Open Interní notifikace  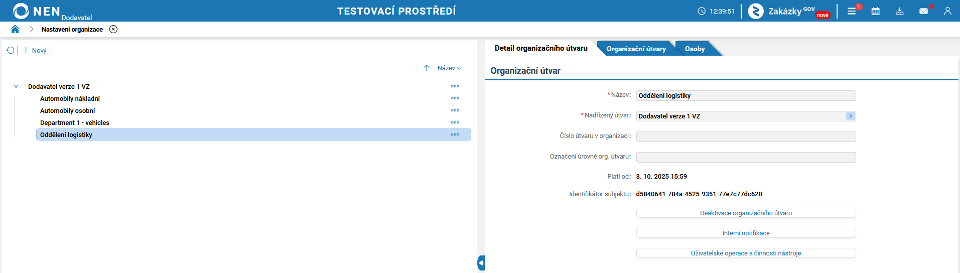pyautogui.click(x=746, y=233)
